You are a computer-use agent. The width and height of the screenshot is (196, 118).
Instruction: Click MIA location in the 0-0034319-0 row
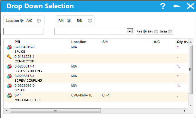pyautogui.click(x=74, y=47)
